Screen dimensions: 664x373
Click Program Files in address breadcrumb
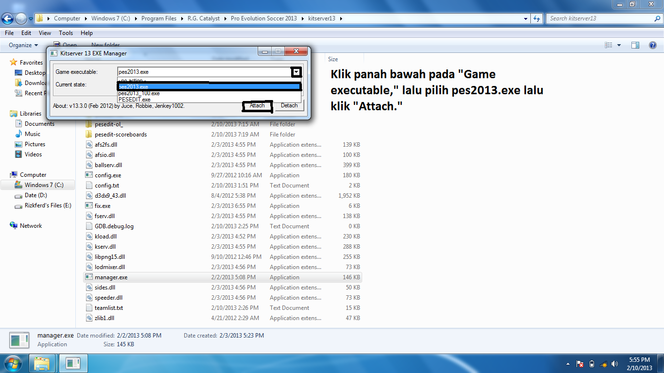point(159,18)
